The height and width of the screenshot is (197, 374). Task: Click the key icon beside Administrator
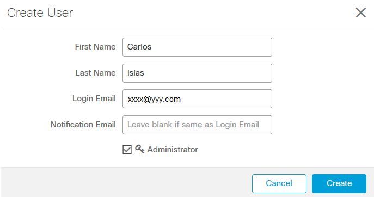click(139, 149)
